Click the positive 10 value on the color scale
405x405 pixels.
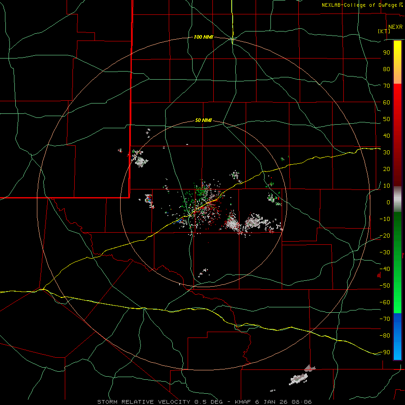tap(387, 186)
